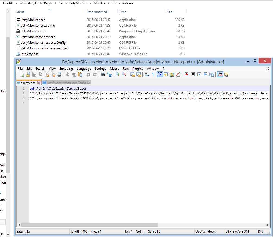Click Dos\Windows EOL format in status bar
The image size is (273, 237).
pyautogui.click(x=206, y=231)
